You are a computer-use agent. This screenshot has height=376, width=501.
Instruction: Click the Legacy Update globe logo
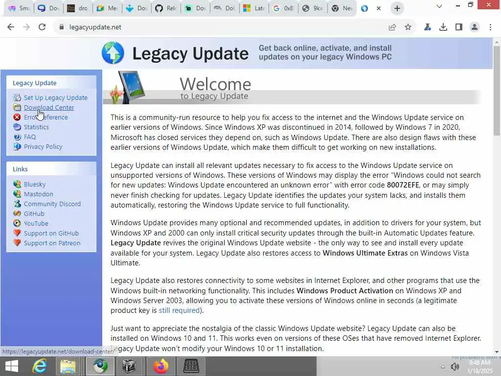pyautogui.click(x=113, y=53)
